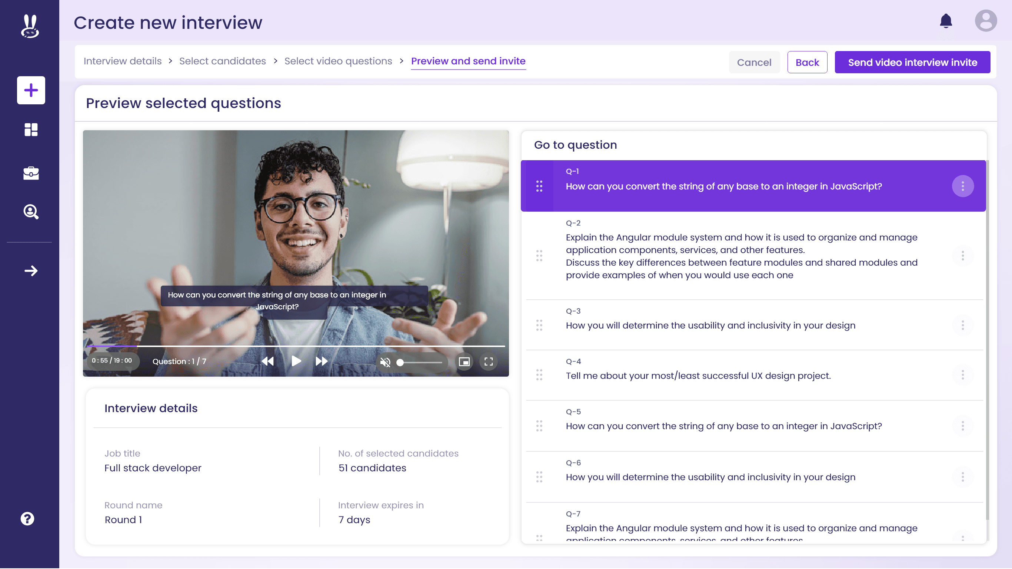Play the video preview
1012x569 pixels.
296,361
